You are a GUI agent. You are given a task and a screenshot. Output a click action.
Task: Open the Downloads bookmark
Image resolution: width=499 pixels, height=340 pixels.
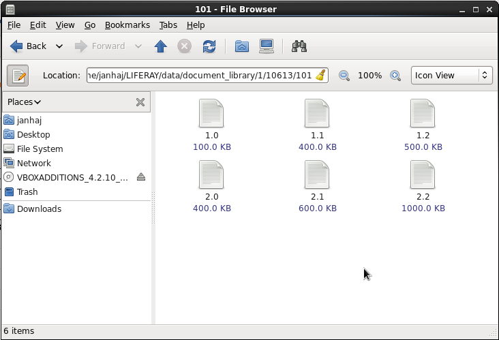pos(76,208)
